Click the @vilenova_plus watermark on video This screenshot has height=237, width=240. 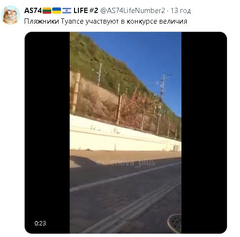[x=126, y=162]
